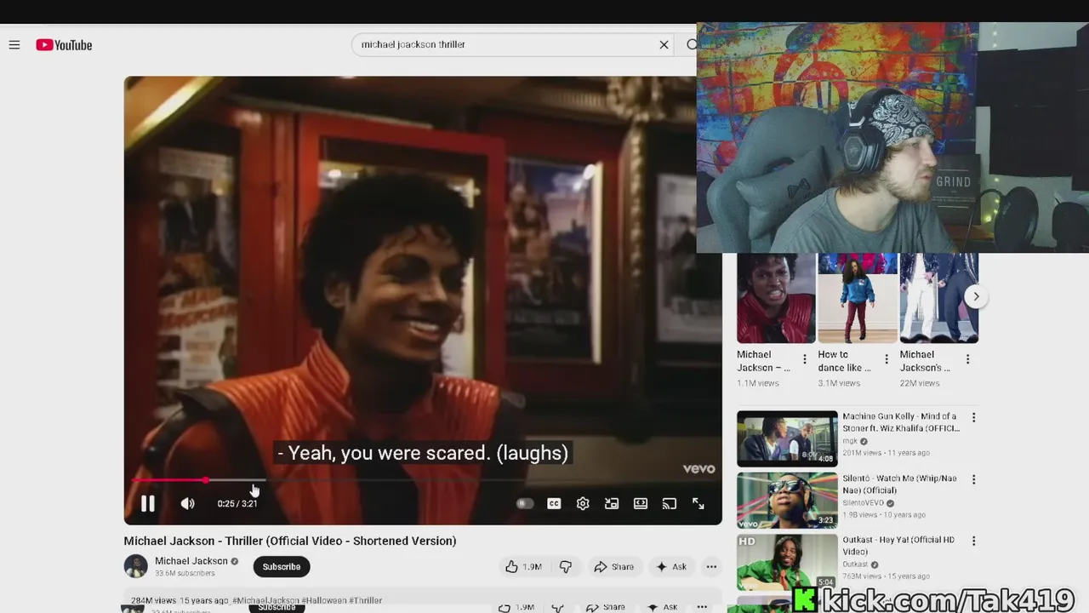Image resolution: width=1089 pixels, height=613 pixels.
Task: Open options for Outkast video
Action: (x=974, y=541)
